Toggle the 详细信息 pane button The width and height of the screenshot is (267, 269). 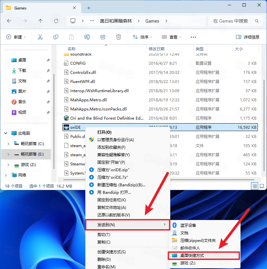tap(248, 37)
